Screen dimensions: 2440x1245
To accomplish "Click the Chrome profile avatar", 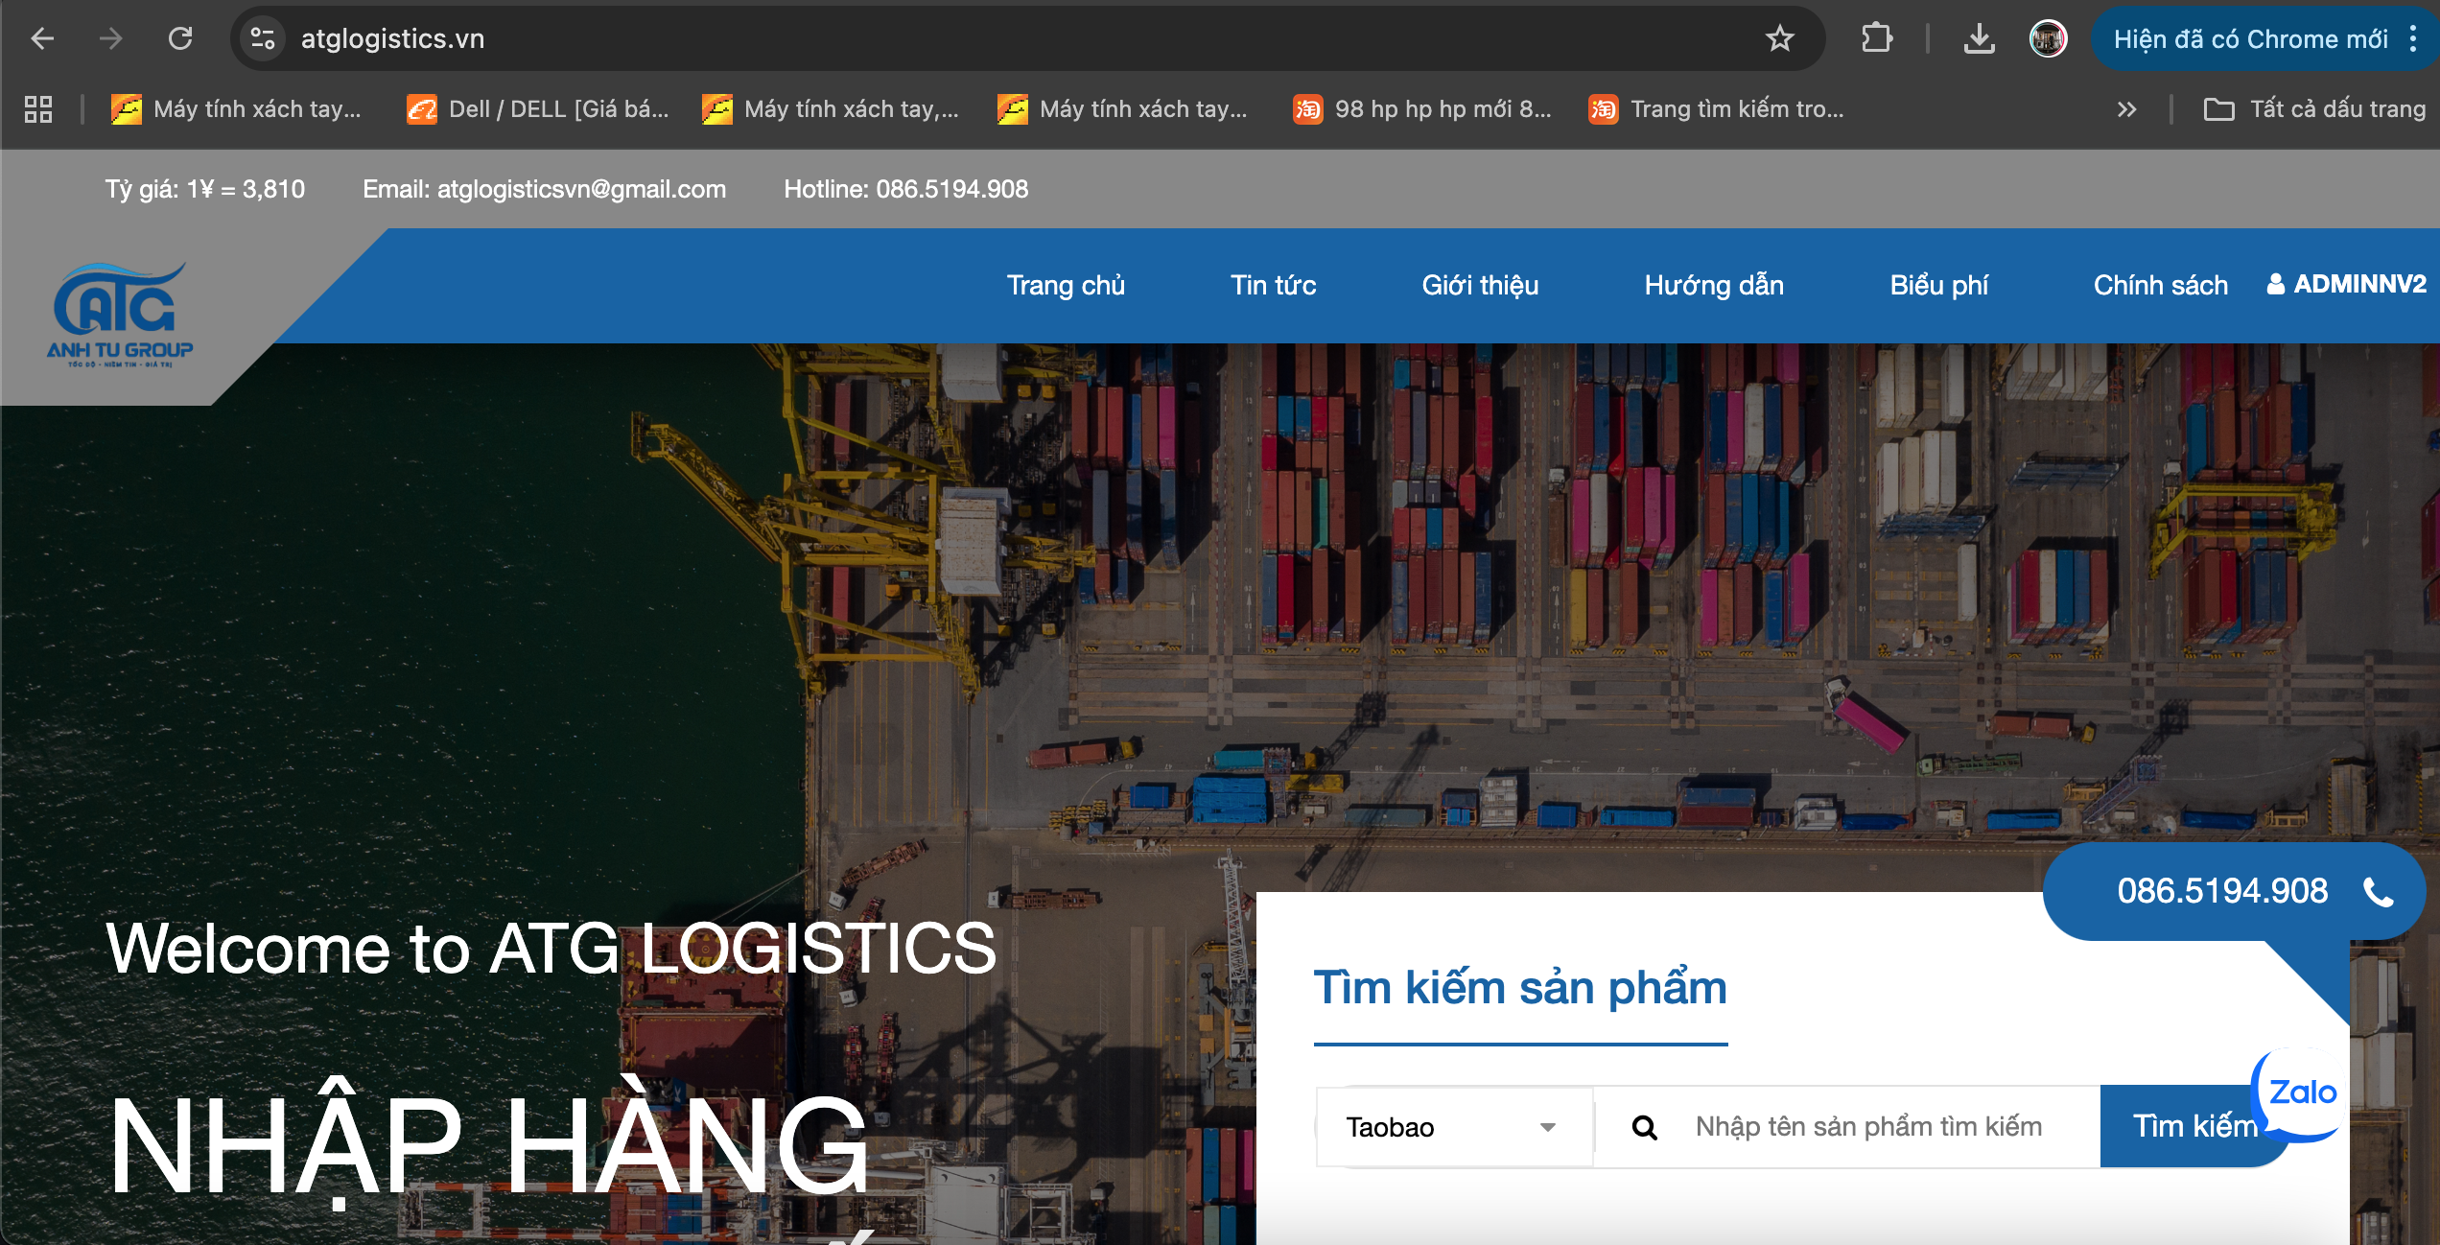I will 2048,38.
